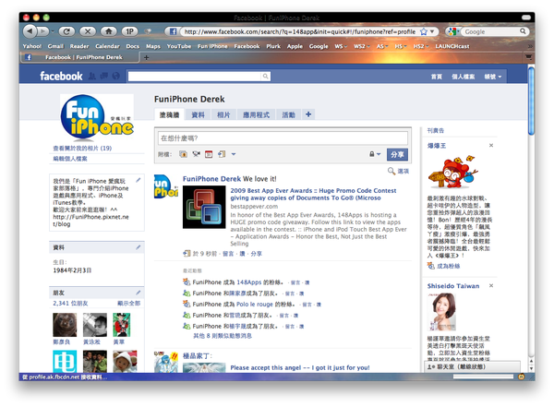Screen dimensions: 554x407
Task: Switch to the 資料 profile tab
Action: pos(198,114)
